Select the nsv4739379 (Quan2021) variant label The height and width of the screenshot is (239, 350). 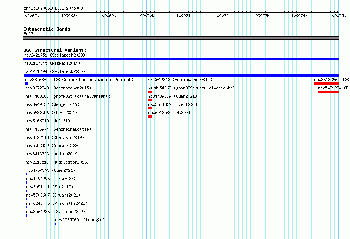pos(172,96)
